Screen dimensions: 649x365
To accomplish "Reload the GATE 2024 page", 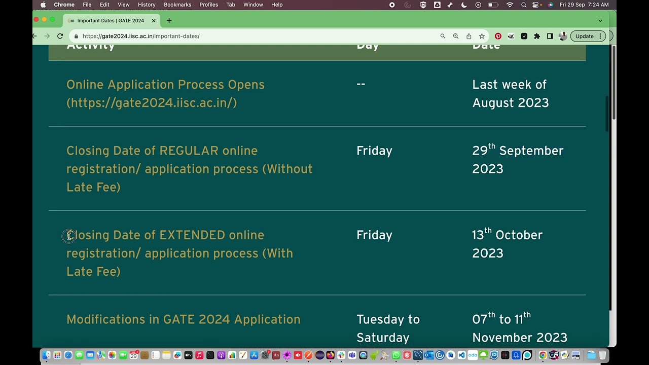I will pyautogui.click(x=60, y=36).
